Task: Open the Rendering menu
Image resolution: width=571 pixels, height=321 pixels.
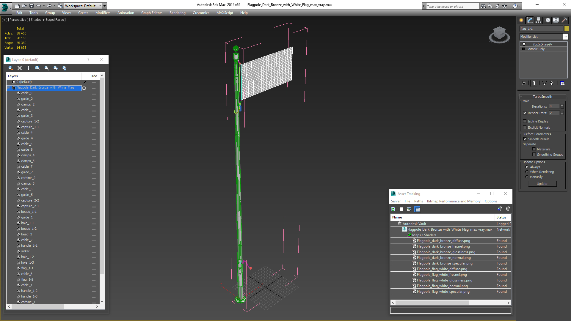Action: point(177,13)
